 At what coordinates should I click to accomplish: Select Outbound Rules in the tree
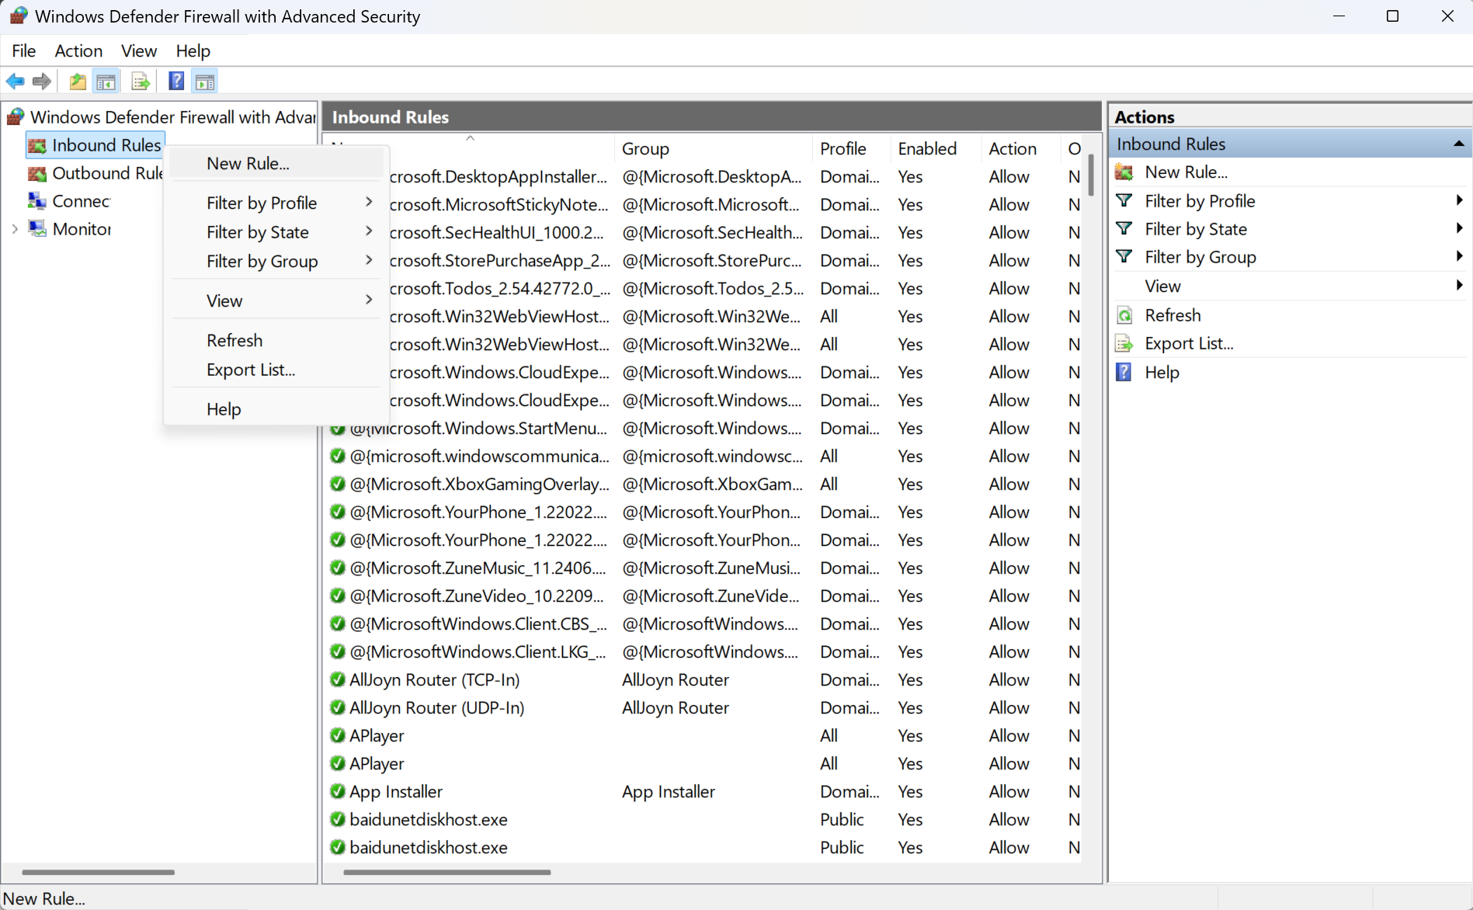coord(107,173)
